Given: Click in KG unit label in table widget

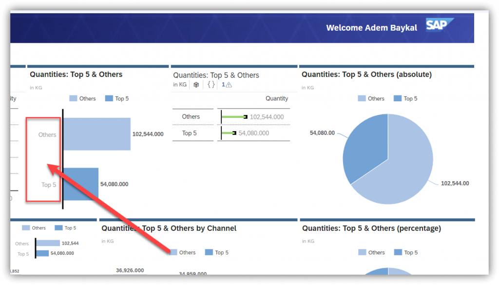Looking at the screenshot, I should click(x=180, y=85).
